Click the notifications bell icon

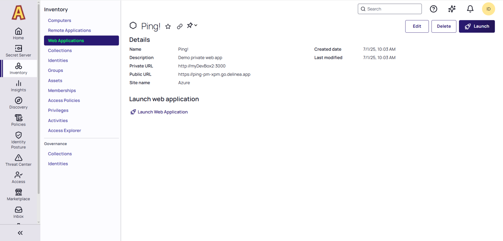click(x=470, y=9)
